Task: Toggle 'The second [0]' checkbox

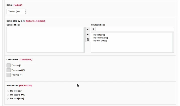Action: click(x=9, y=70)
